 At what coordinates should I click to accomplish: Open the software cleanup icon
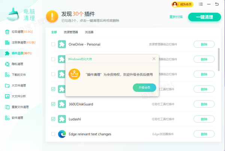(x=7, y=118)
